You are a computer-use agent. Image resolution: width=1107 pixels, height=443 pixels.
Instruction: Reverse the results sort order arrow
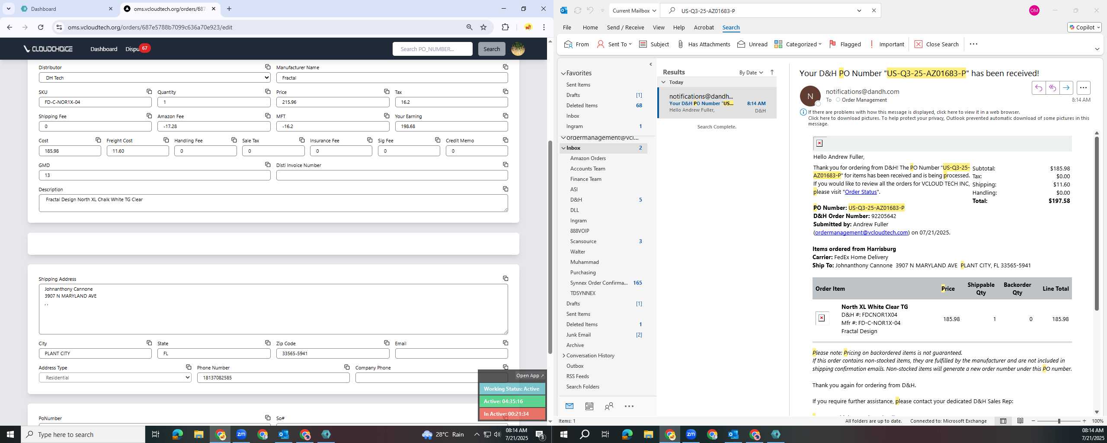[772, 72]
